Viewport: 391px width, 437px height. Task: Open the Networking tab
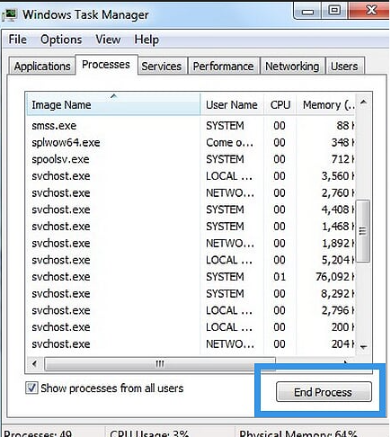[x=292, y=66]
